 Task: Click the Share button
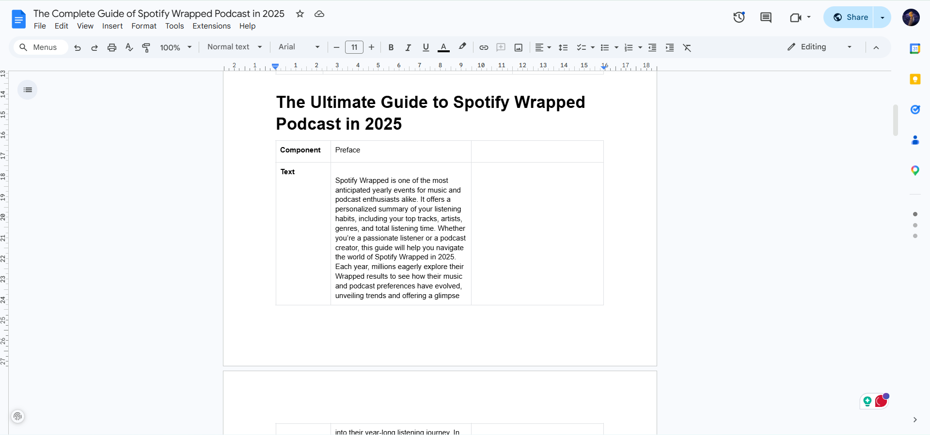849,17
